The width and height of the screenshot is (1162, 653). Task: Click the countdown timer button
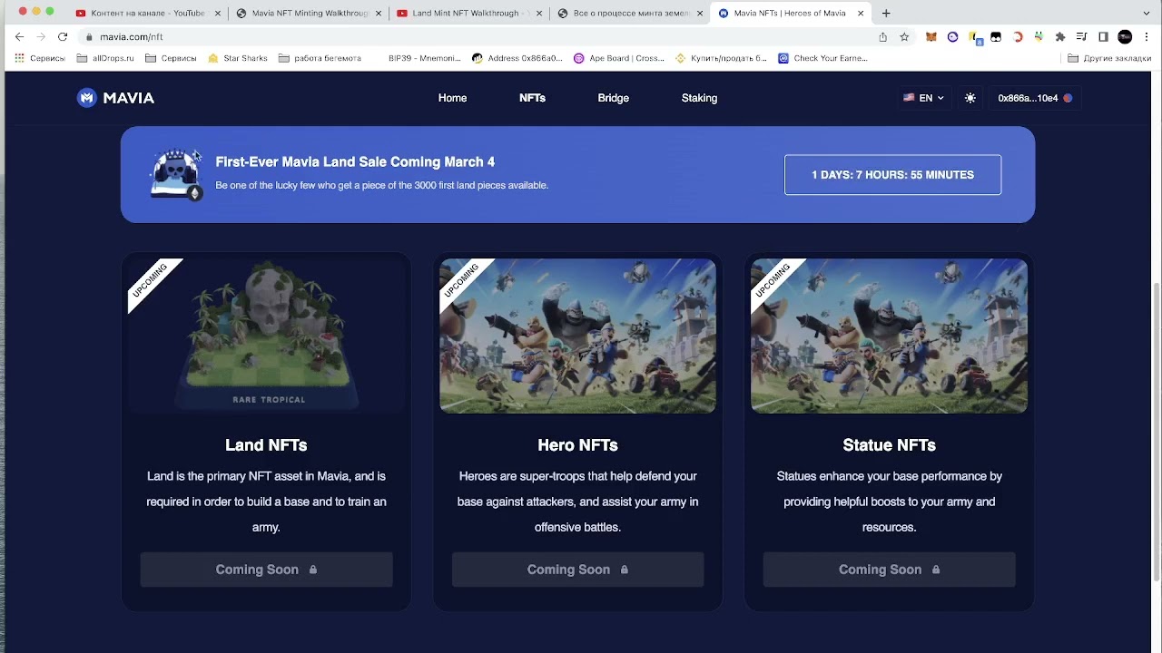[892, 175]
